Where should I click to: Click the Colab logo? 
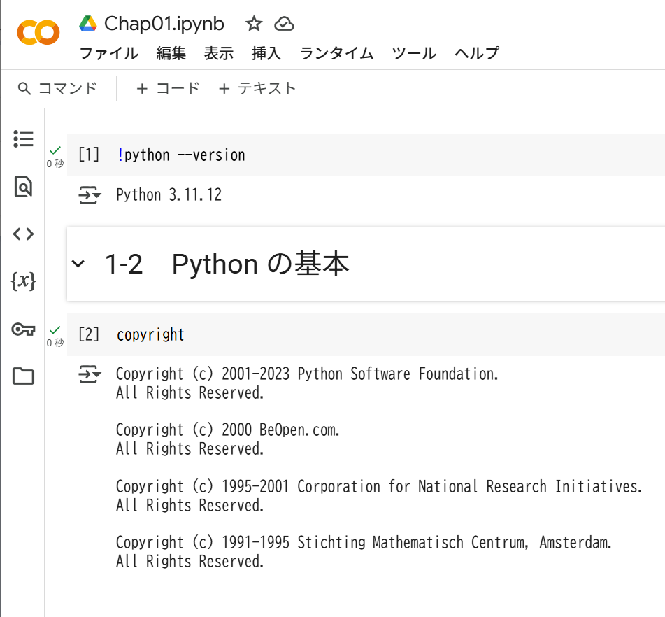[38, 32]
